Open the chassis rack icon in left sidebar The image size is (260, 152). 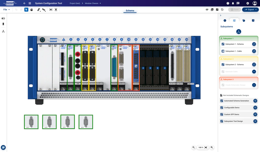(x=3, y=19)
